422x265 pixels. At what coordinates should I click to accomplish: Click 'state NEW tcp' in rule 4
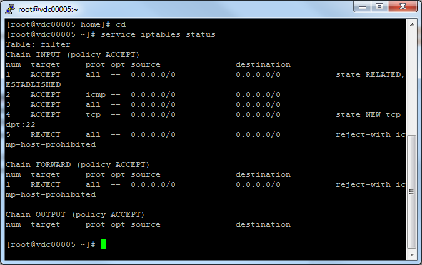click(x=368, y=115)
